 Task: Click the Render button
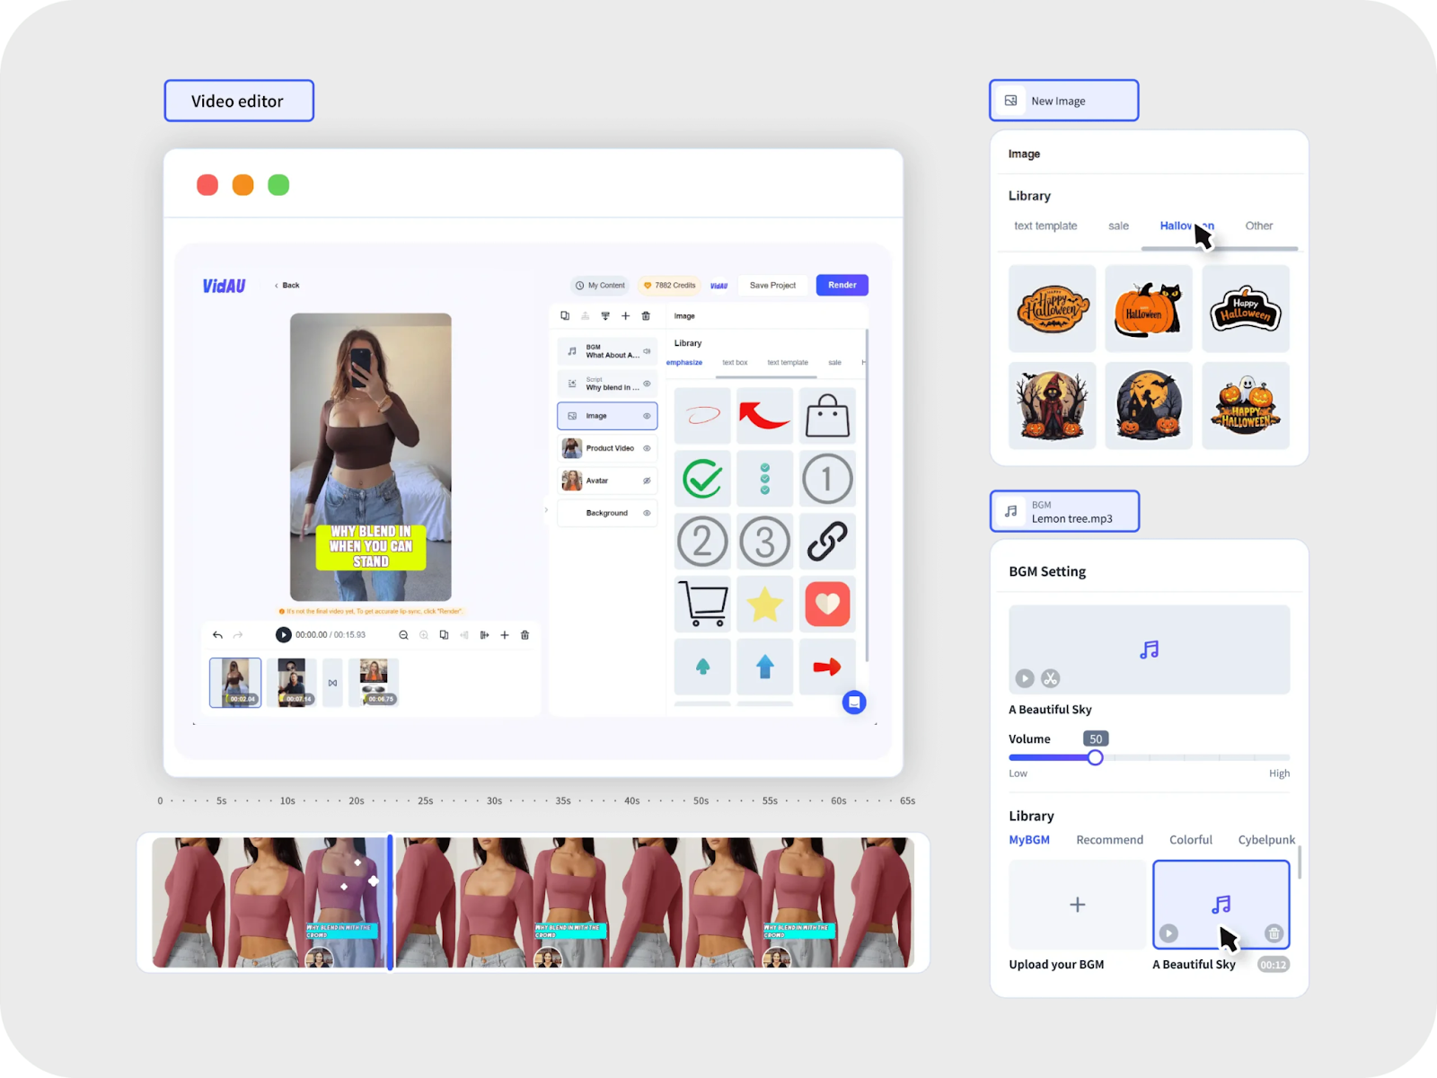pyautogui.click(x=842, y=285)
